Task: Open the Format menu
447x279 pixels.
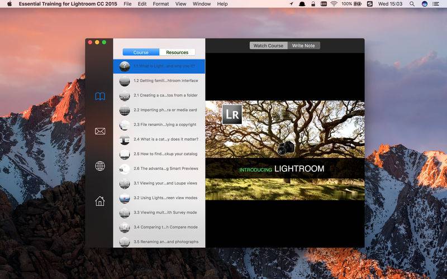Action: [161, 4]
